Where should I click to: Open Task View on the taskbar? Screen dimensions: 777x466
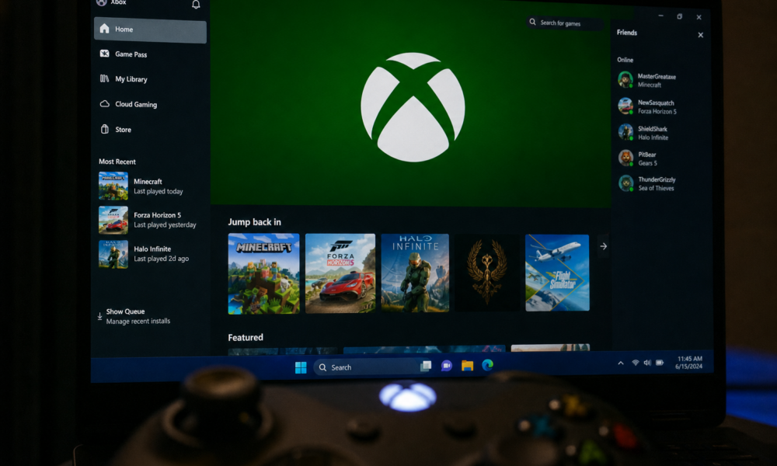[x=426, y=366]
